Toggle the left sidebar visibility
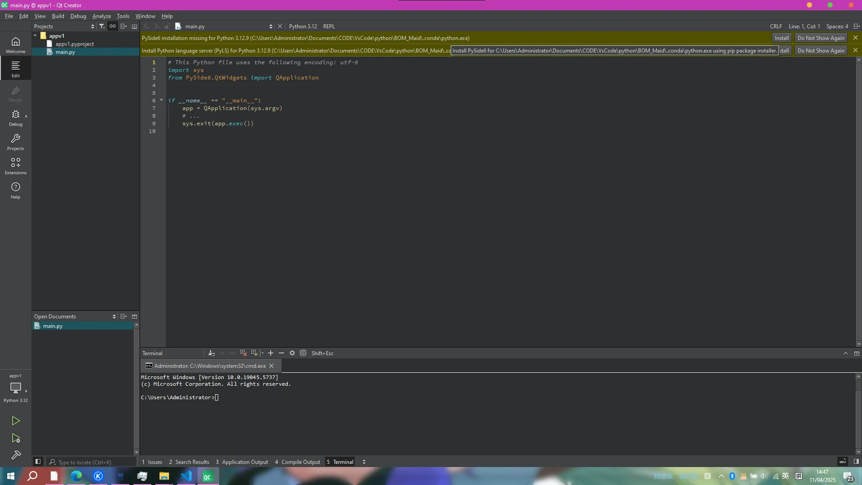The image size is (862, 485). [38, 462]
